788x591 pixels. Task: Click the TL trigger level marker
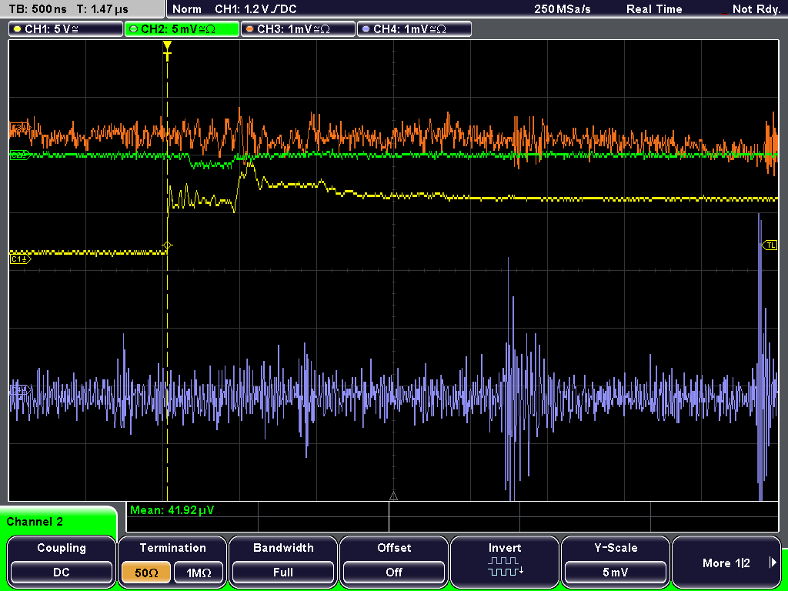(x=770, y=245)
